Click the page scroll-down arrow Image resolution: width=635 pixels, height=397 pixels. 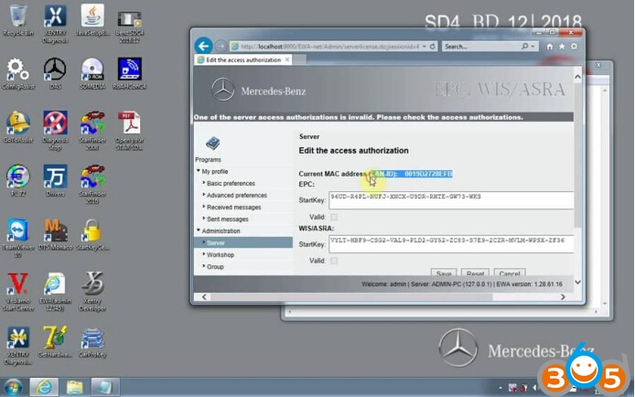578,282
